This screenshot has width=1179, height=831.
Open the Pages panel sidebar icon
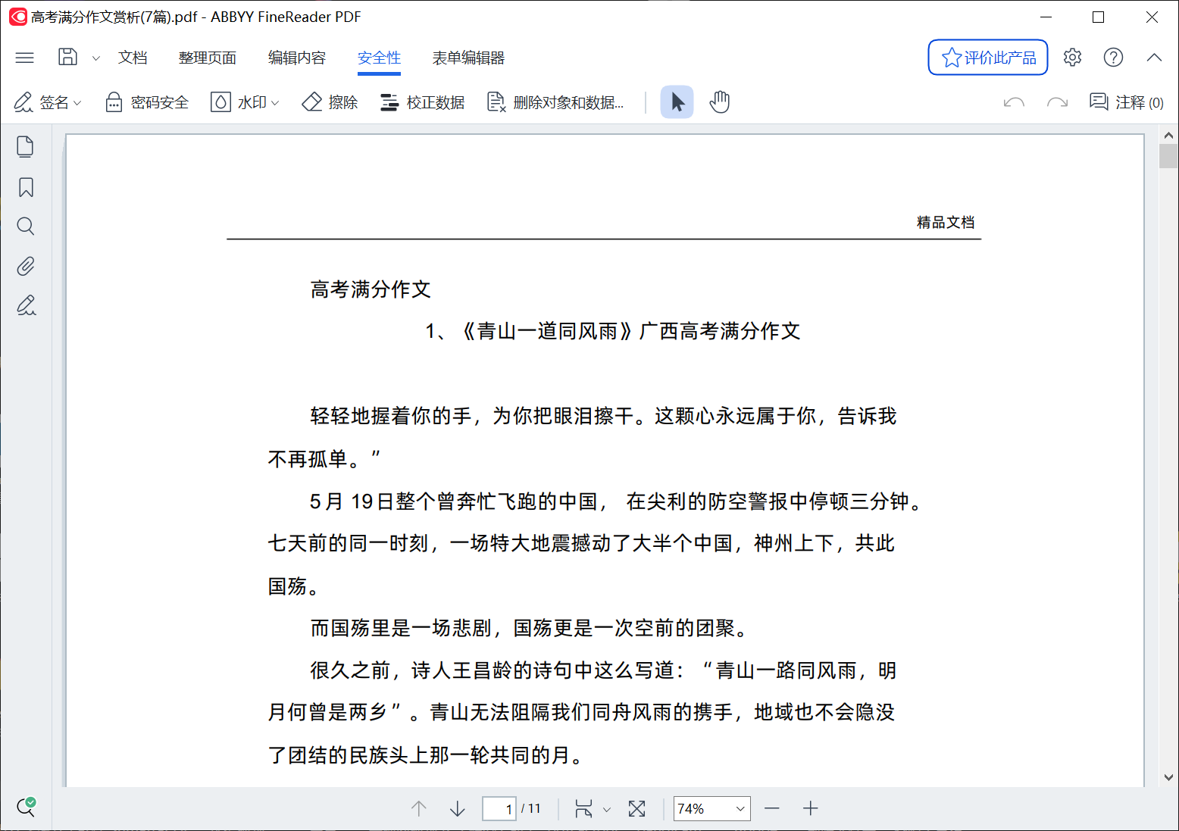tap(26, 147)
